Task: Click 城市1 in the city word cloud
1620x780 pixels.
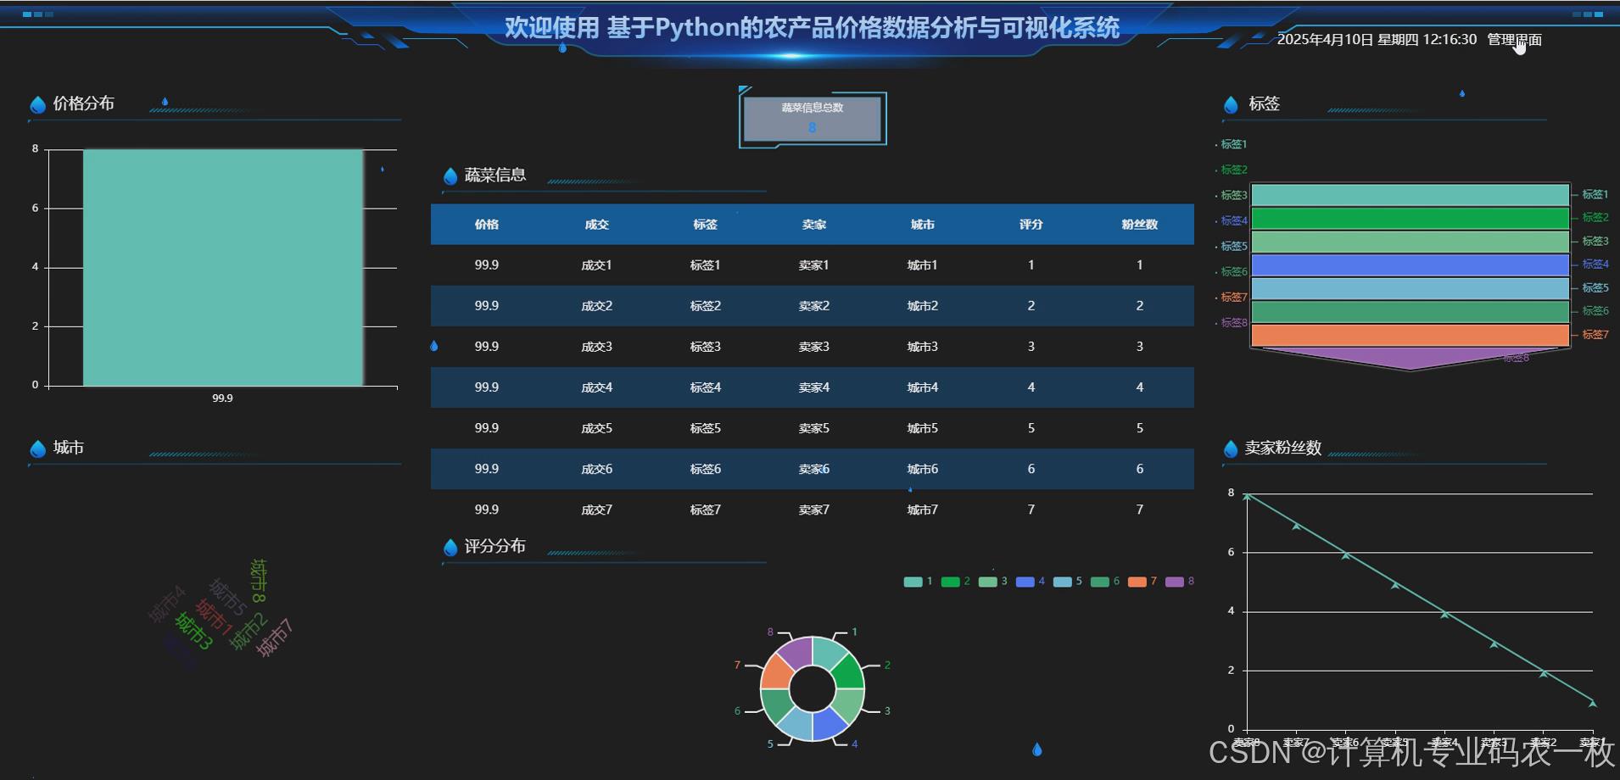Action: (x=215, y=616)
